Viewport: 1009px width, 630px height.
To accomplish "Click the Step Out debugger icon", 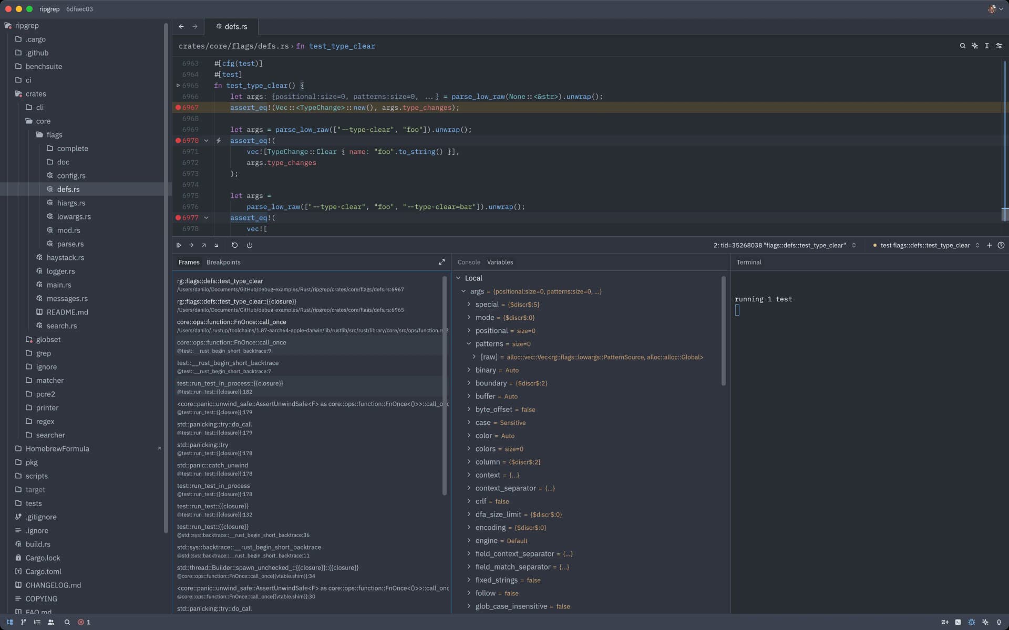I will [204, 245].
